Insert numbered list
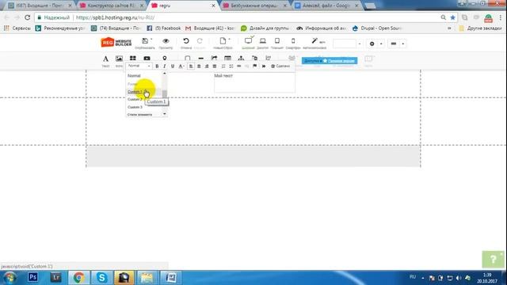 point(223,66)
